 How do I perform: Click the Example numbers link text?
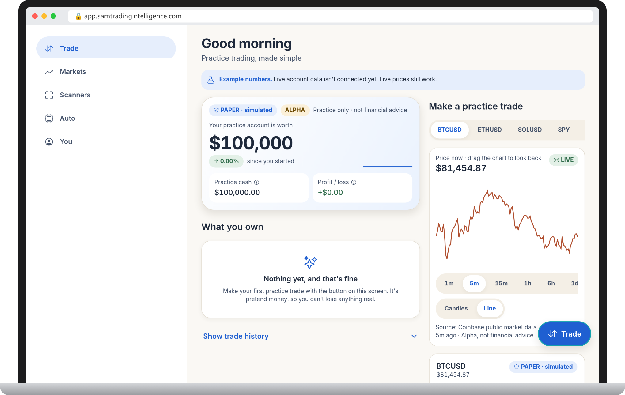(245, 79)
